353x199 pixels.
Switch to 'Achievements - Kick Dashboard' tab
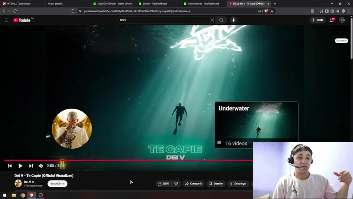coord(204,4)
